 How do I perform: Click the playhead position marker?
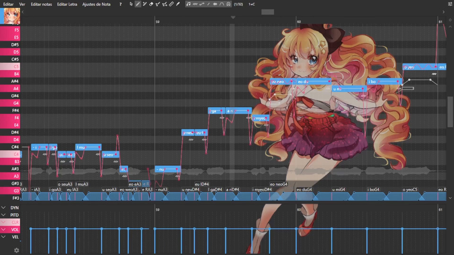[233, 17]
